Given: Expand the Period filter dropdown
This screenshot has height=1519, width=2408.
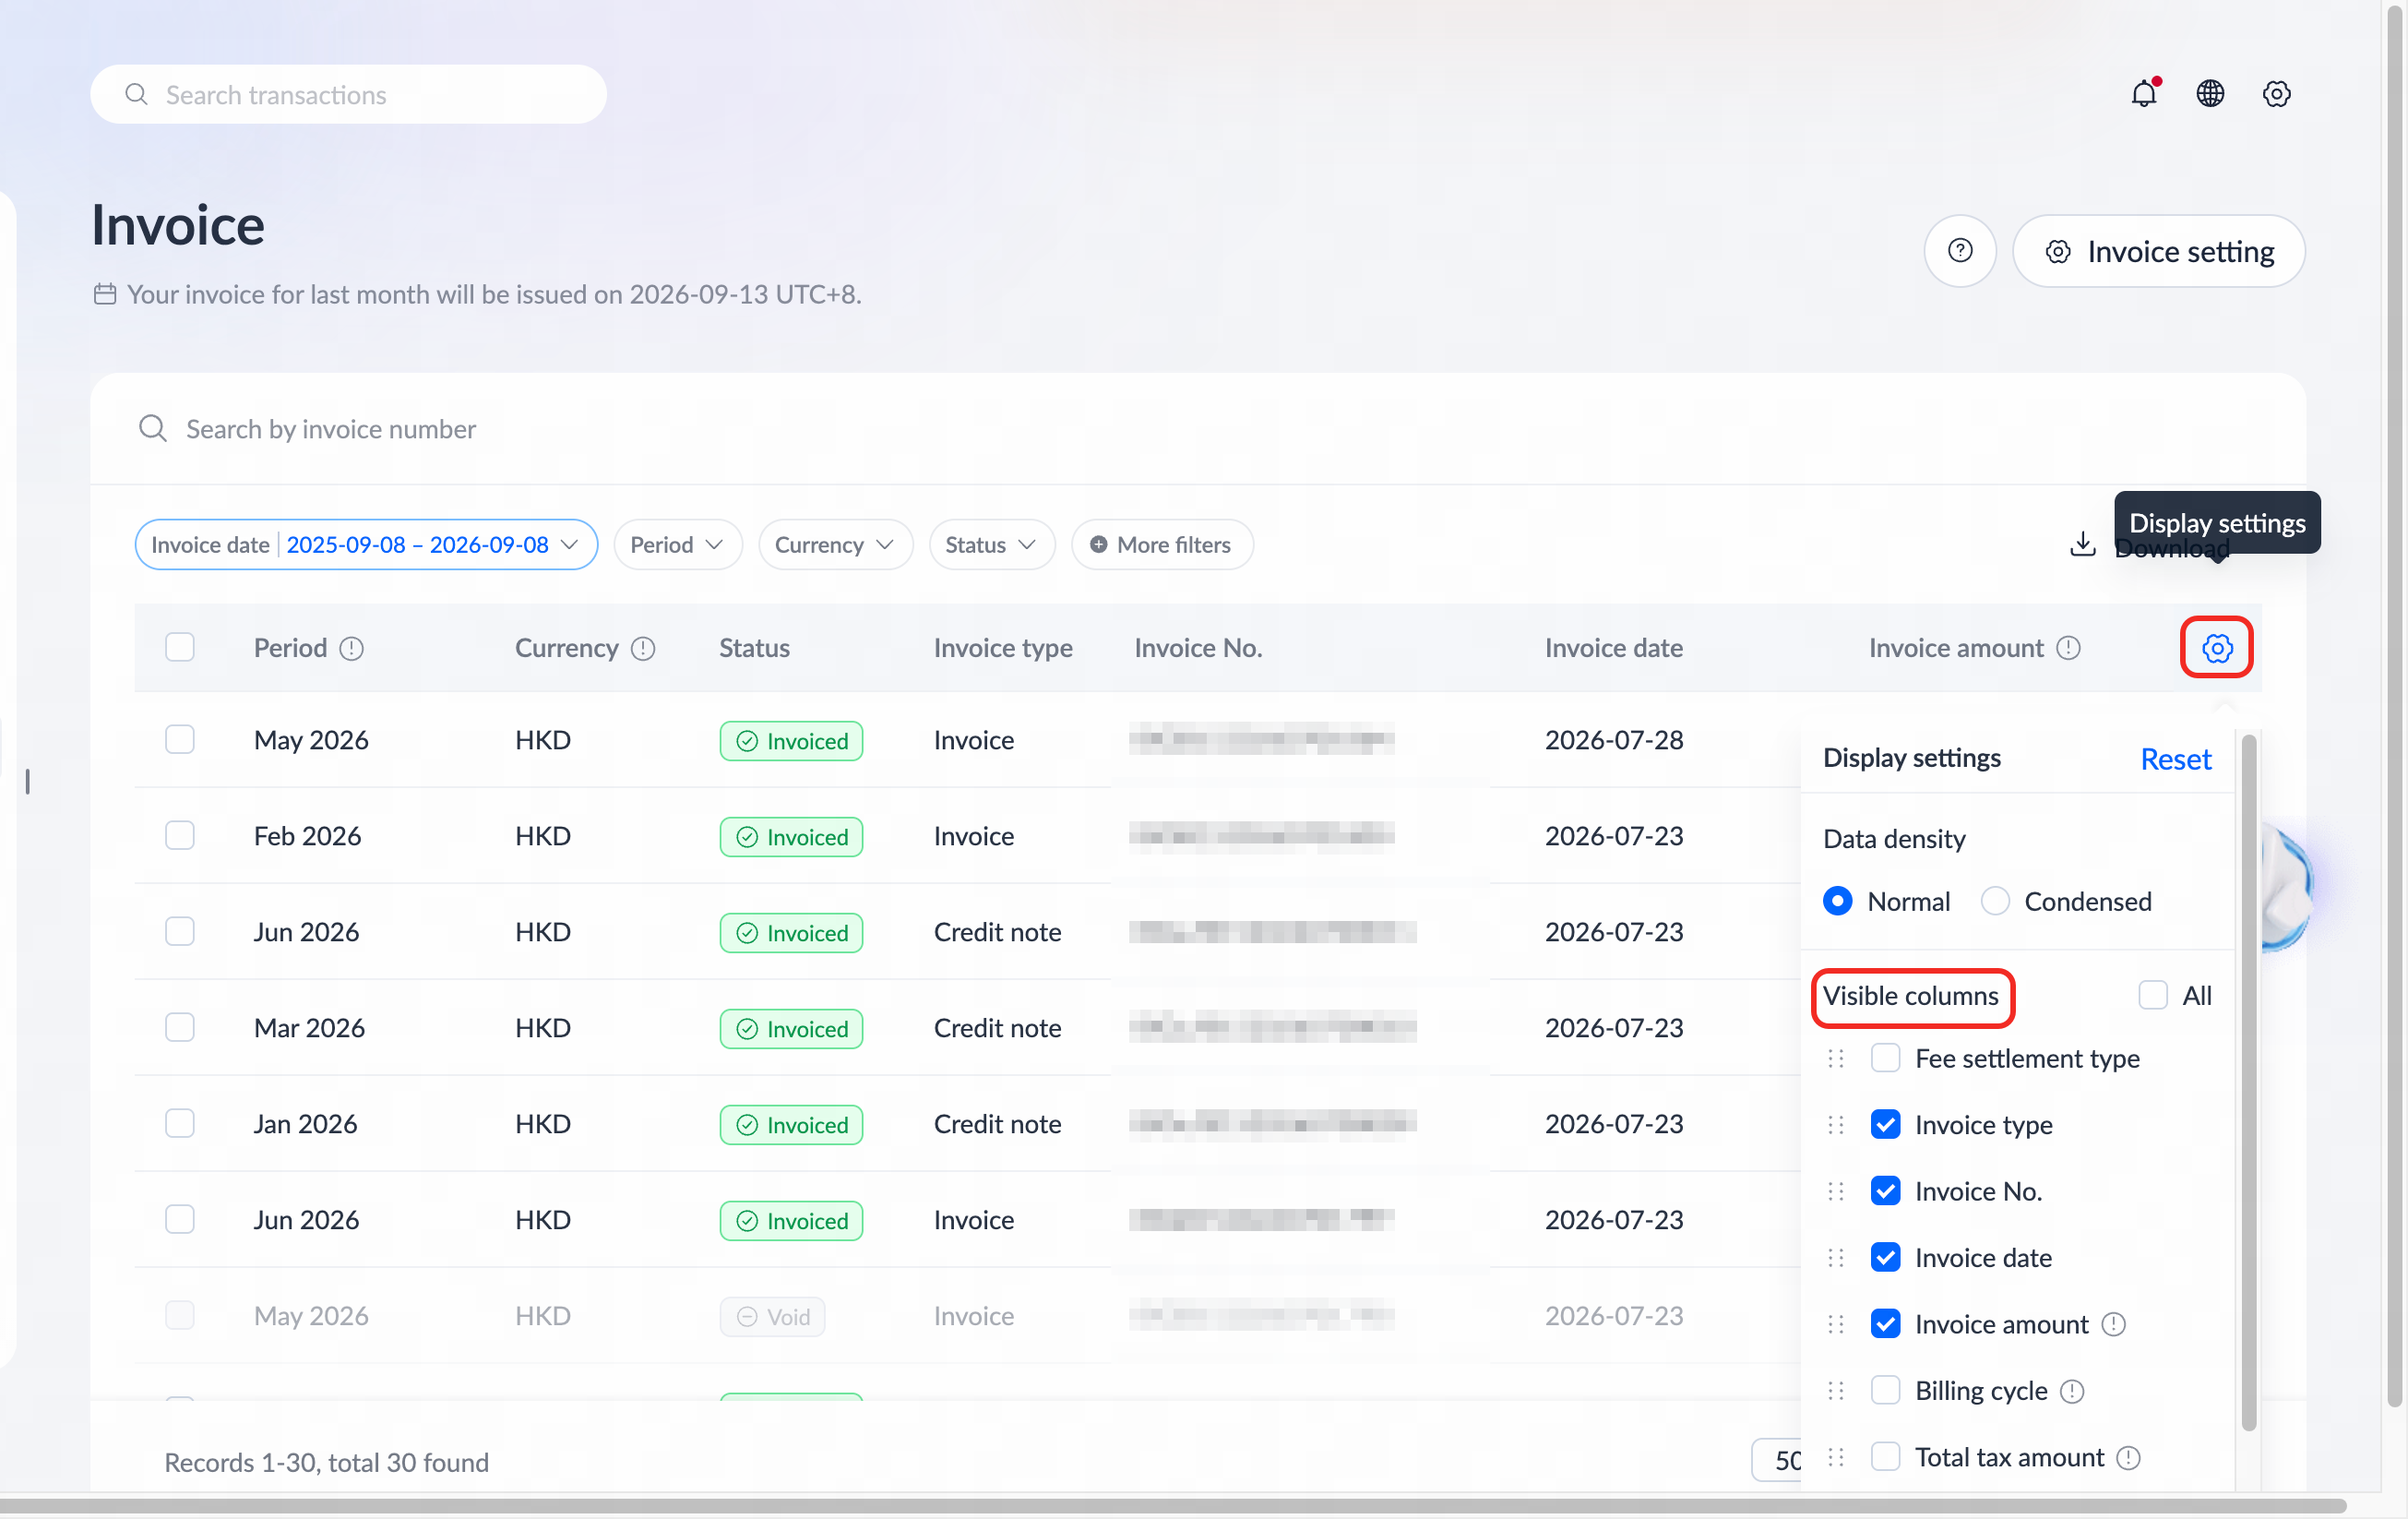Looking at the screenshot, I should click(677, 545).
